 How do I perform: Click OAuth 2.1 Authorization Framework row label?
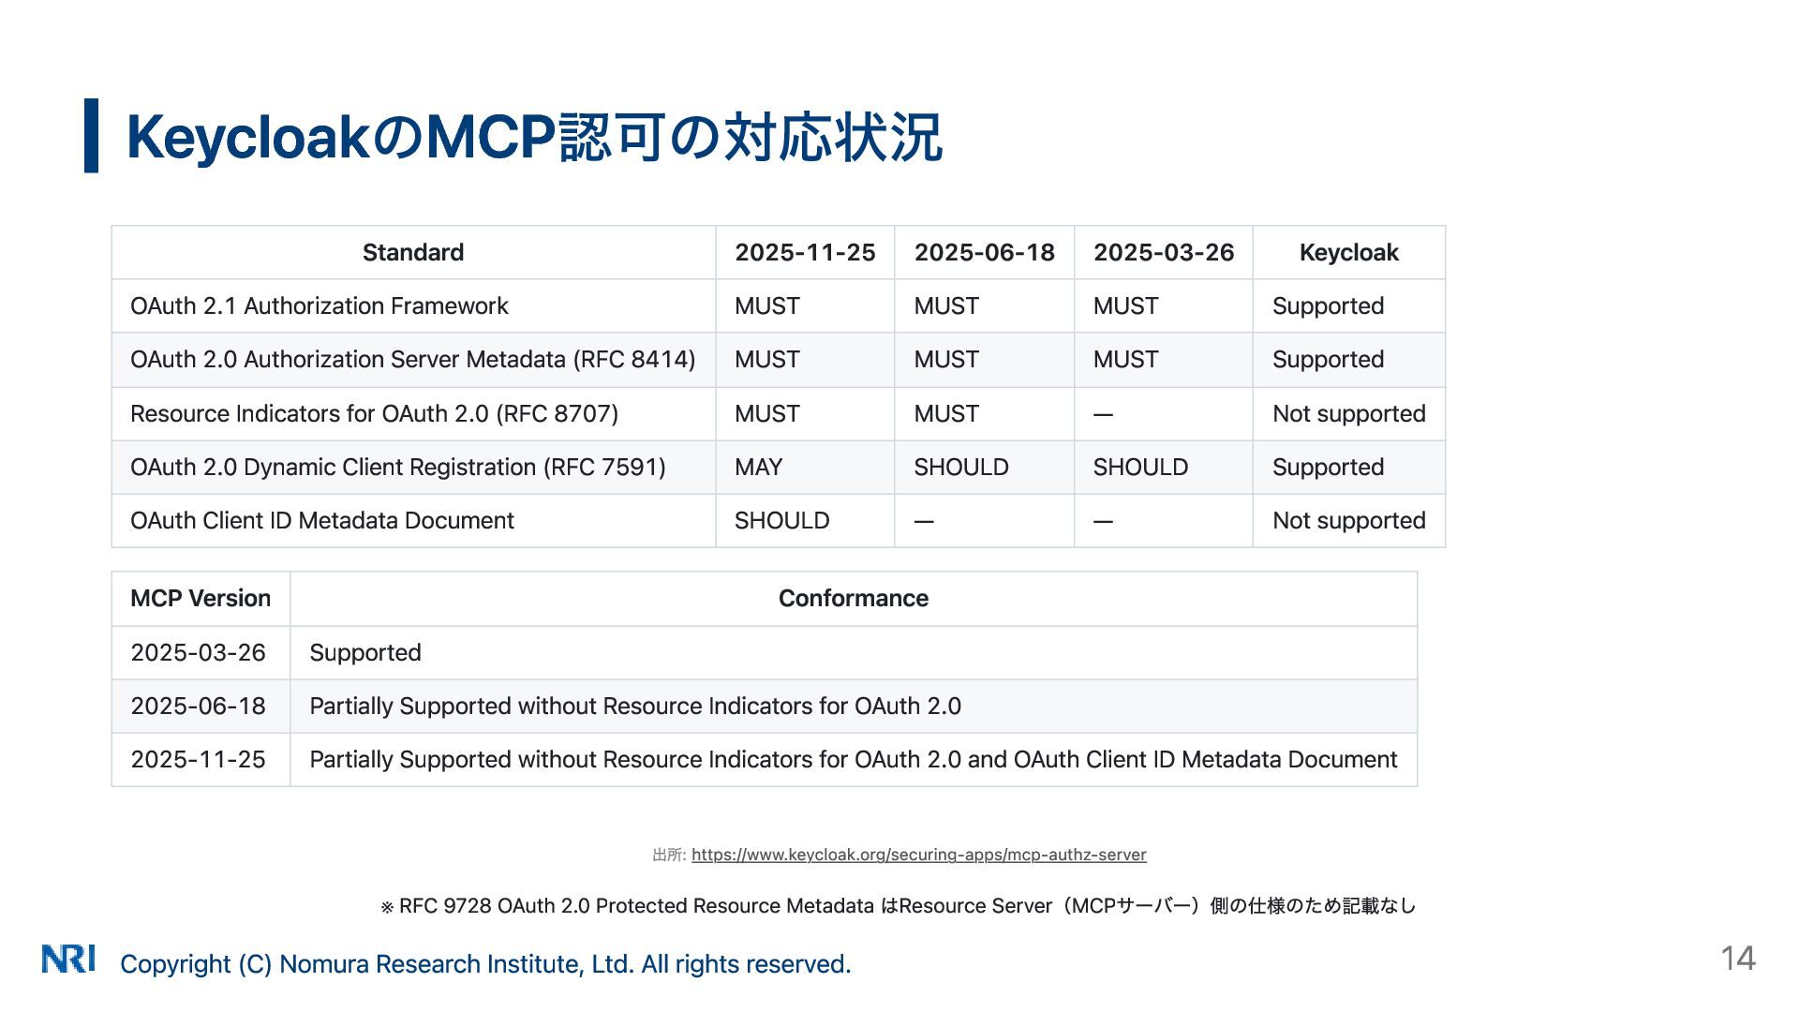[319, 306]
